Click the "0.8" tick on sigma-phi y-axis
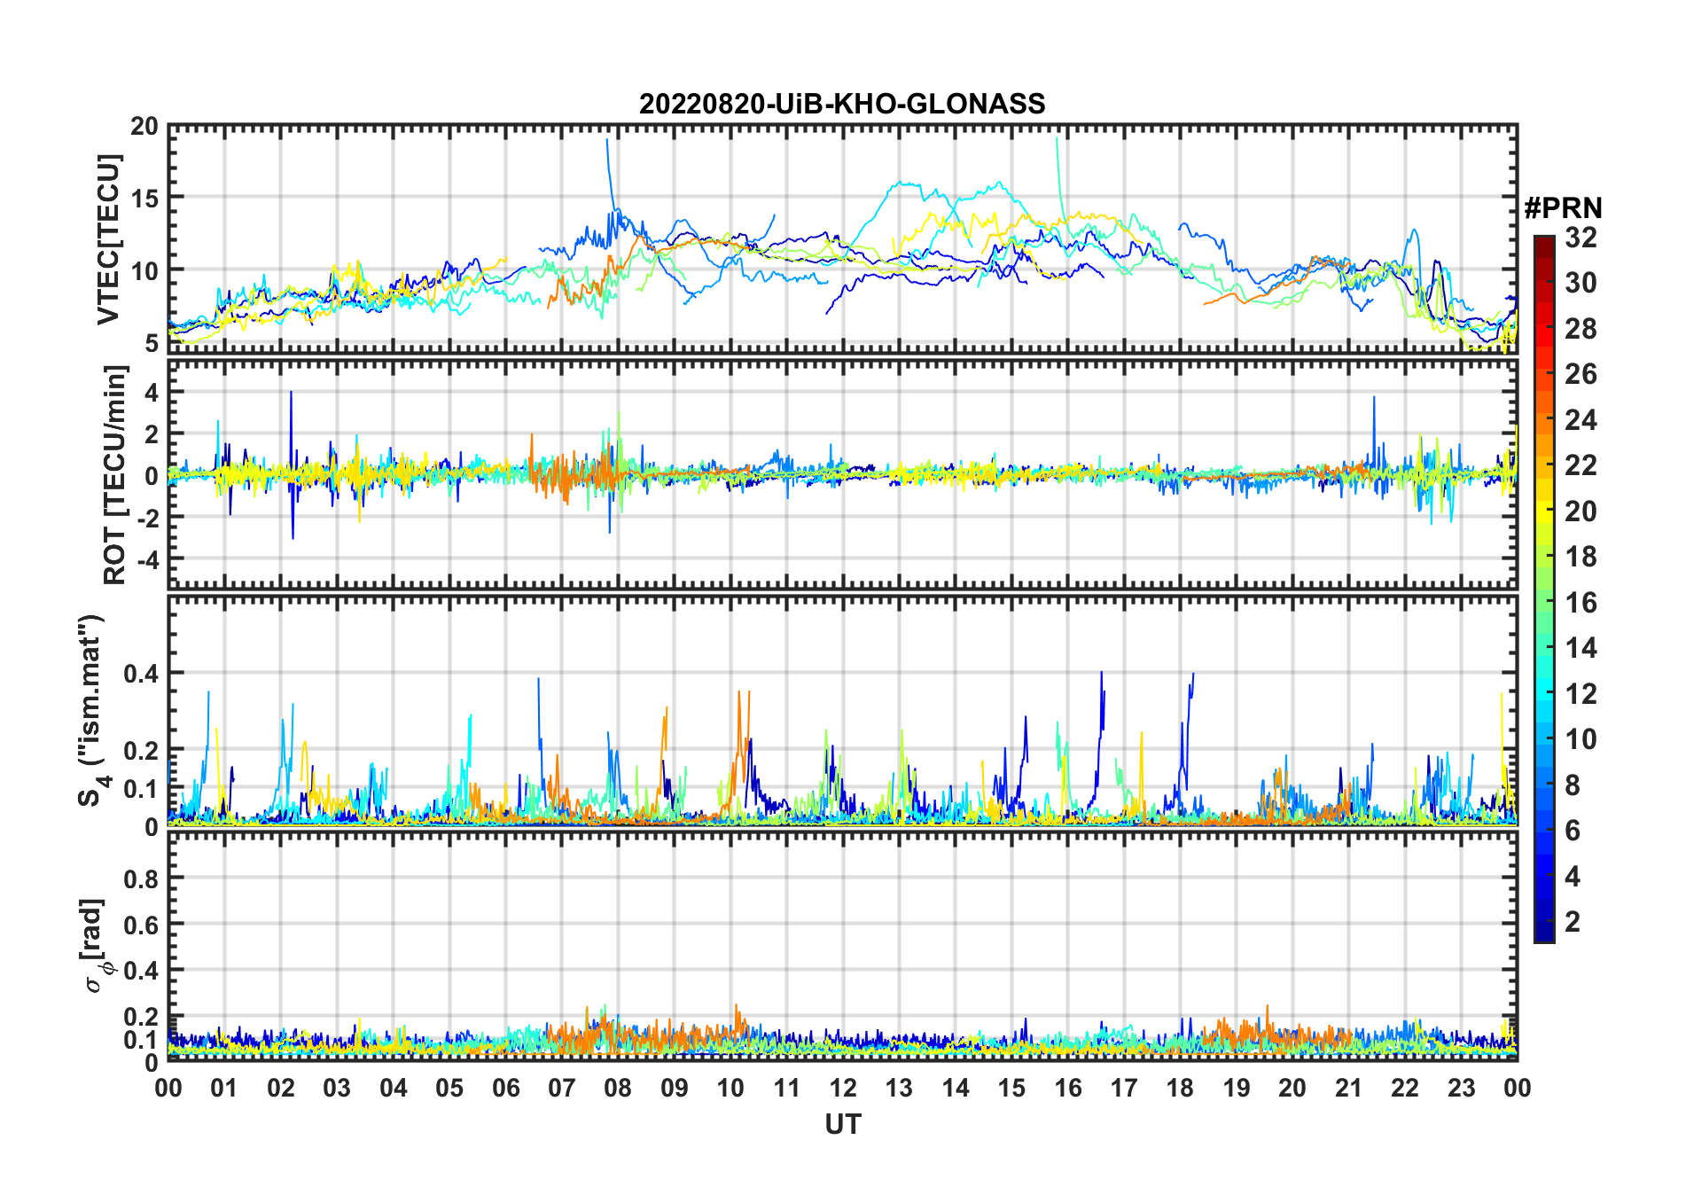The image size is (1686, 1179). (142, 878)
